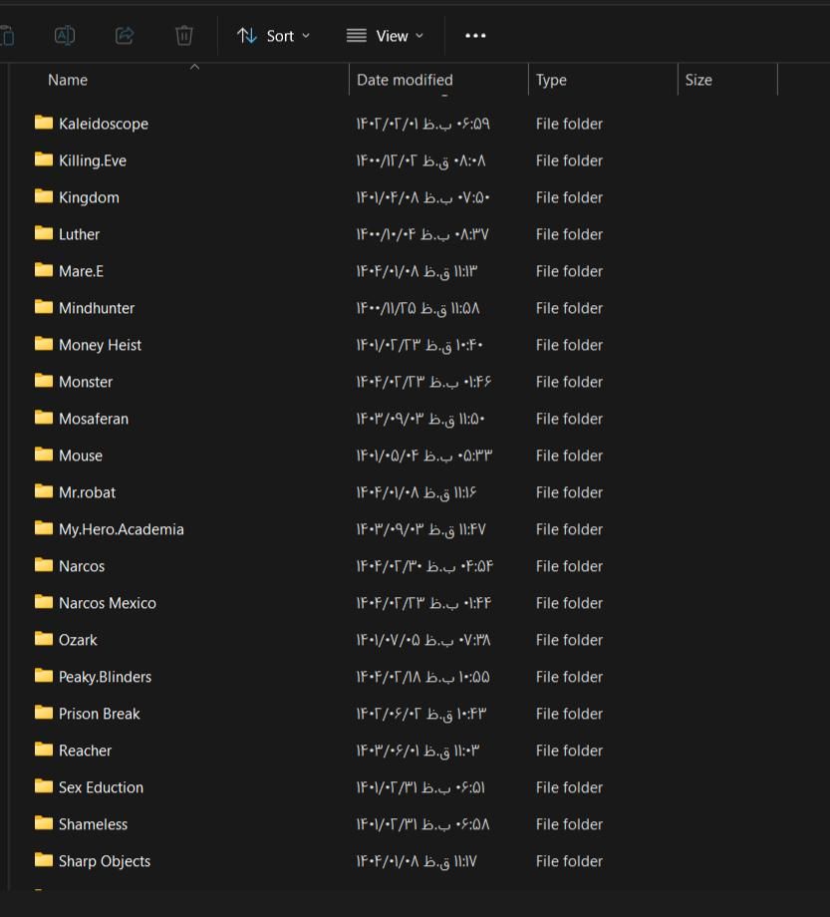The height and width of the screenshot is (917, 830).
Task: Select the Sex Eduction folder icon
Action: (x=44, y=786)
